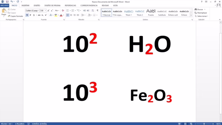The width and height of the screenshot is (222, 125).
Task: Open the font size dropdown showing 130
Action: [45, 11]
